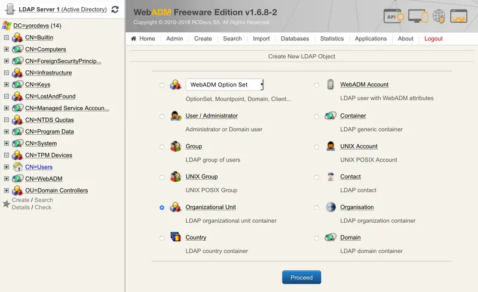The width and height of the screenshot is (478, 292).
Task: Click the Organisation globe icon
Action: (x=331, y=207)
